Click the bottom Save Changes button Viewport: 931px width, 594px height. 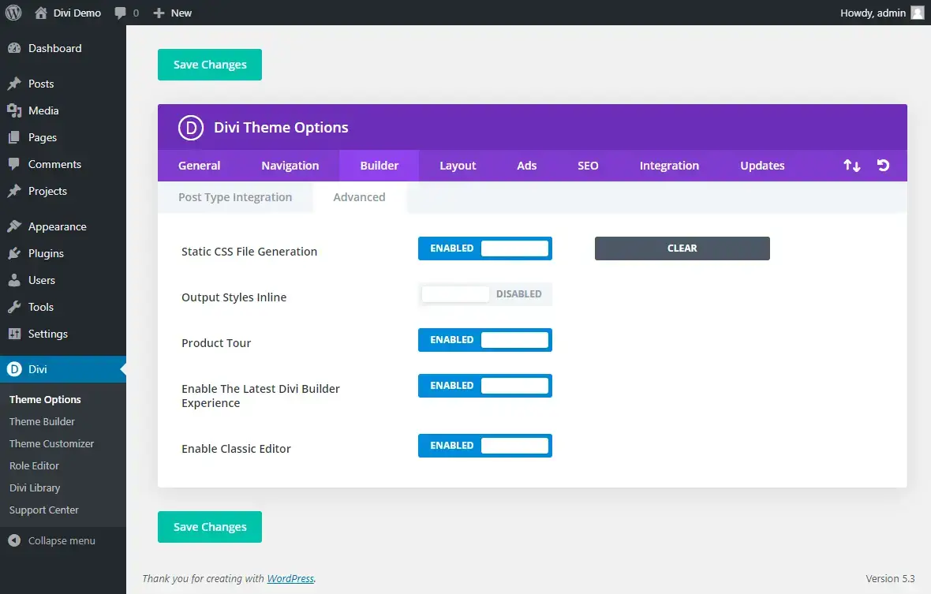coord(210,527)
